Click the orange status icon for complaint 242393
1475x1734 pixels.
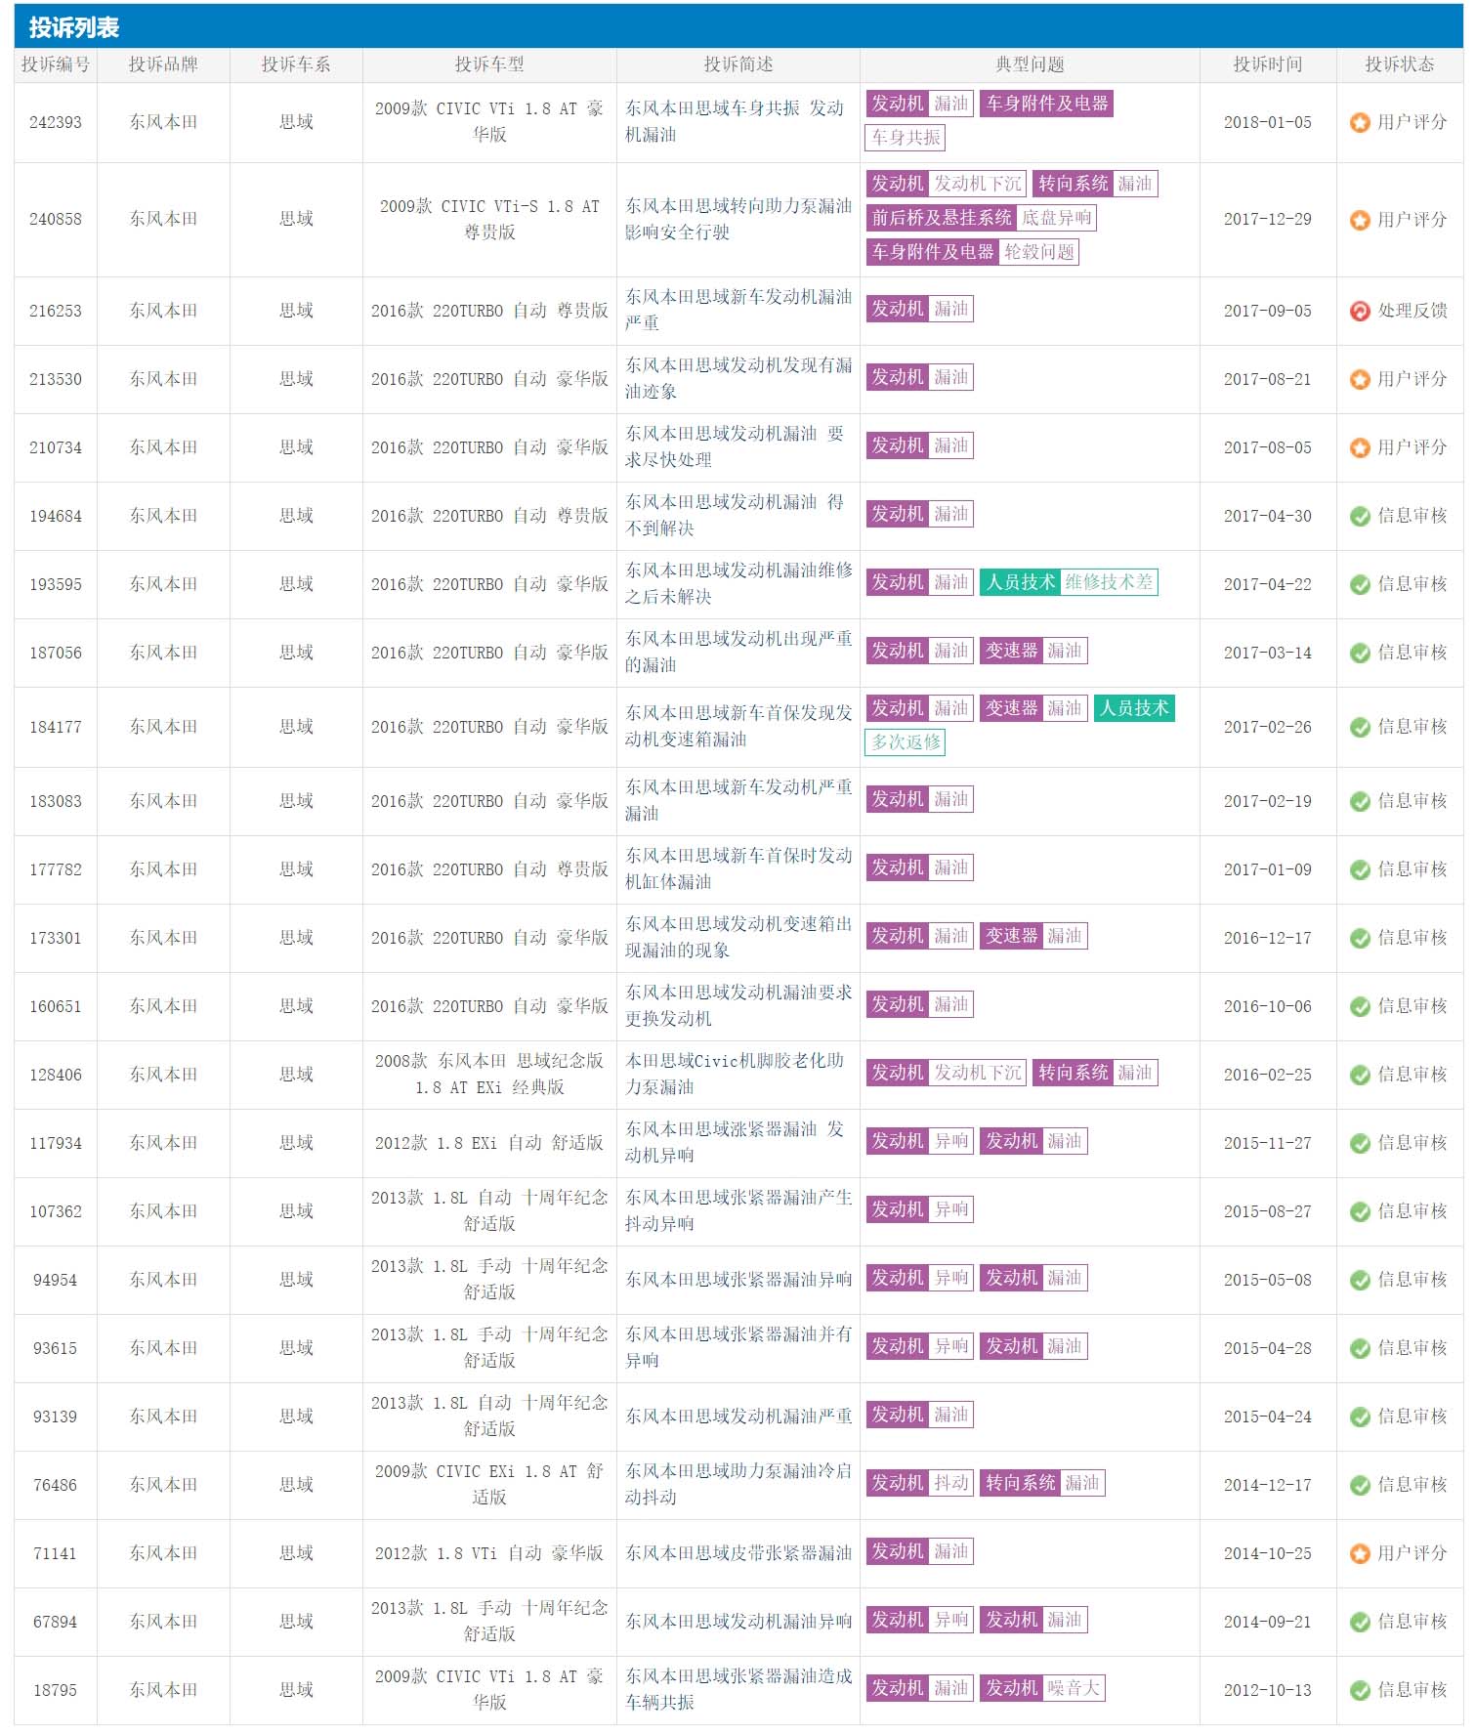click(1360, 123)
